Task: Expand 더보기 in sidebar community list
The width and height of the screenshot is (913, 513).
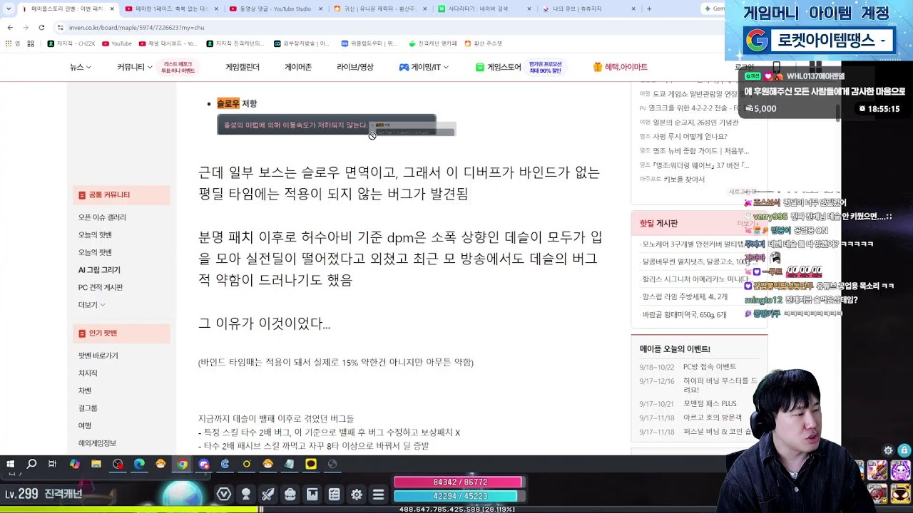Action: (x=91, y=305)
